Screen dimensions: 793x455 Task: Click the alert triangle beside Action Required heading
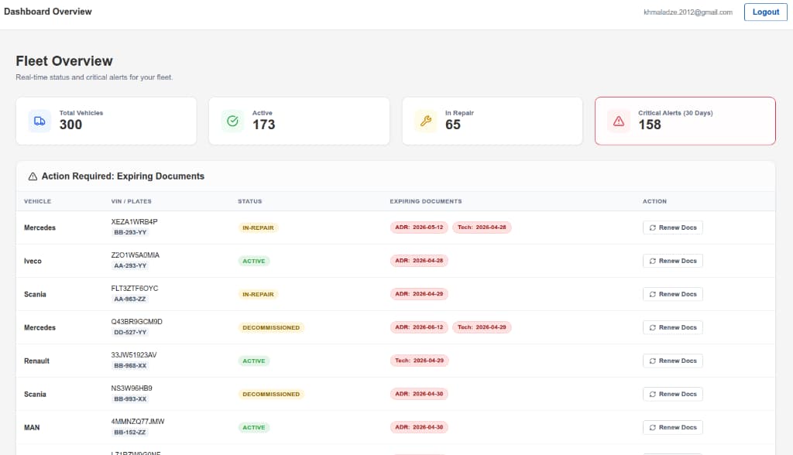click(33, 176)
